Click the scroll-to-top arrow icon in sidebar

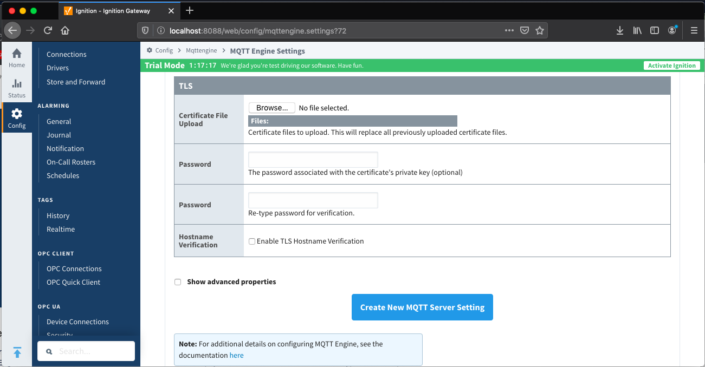[x=17, y=352]
